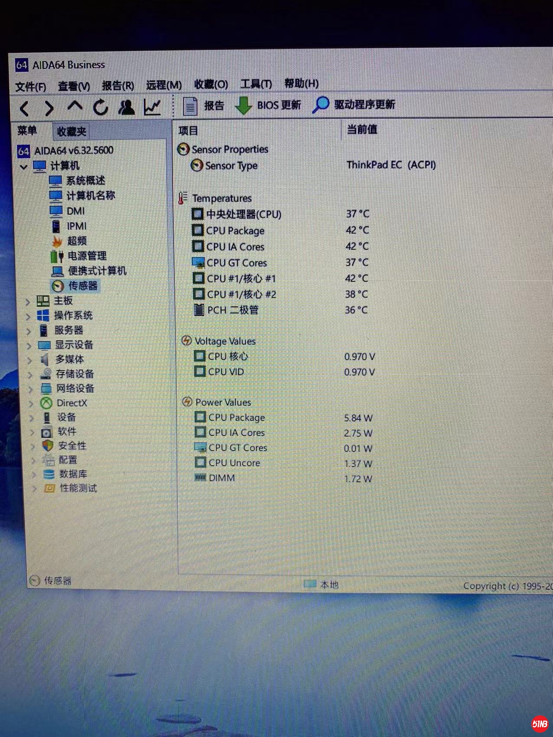Click the Back navigation arrow
Screen dimensions: 553x737
pyautogui.click(x=25, y=108)
